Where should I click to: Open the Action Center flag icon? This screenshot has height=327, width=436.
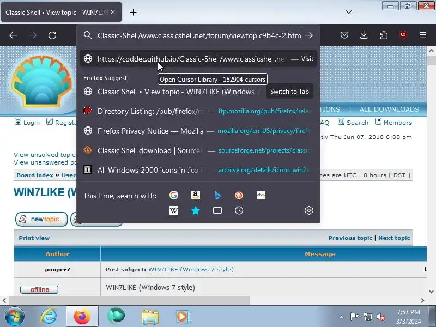coord(354,317)
